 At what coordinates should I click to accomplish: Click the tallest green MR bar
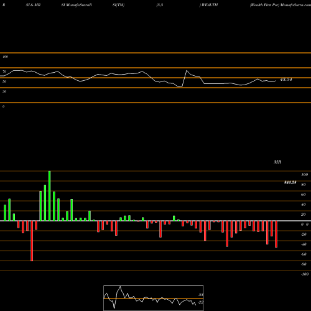point(50,196)
